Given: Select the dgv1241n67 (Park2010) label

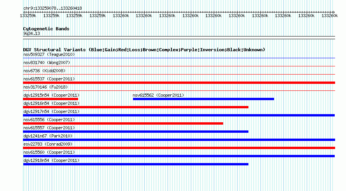Looking at the screenshot, I should (x=48, y=136).
